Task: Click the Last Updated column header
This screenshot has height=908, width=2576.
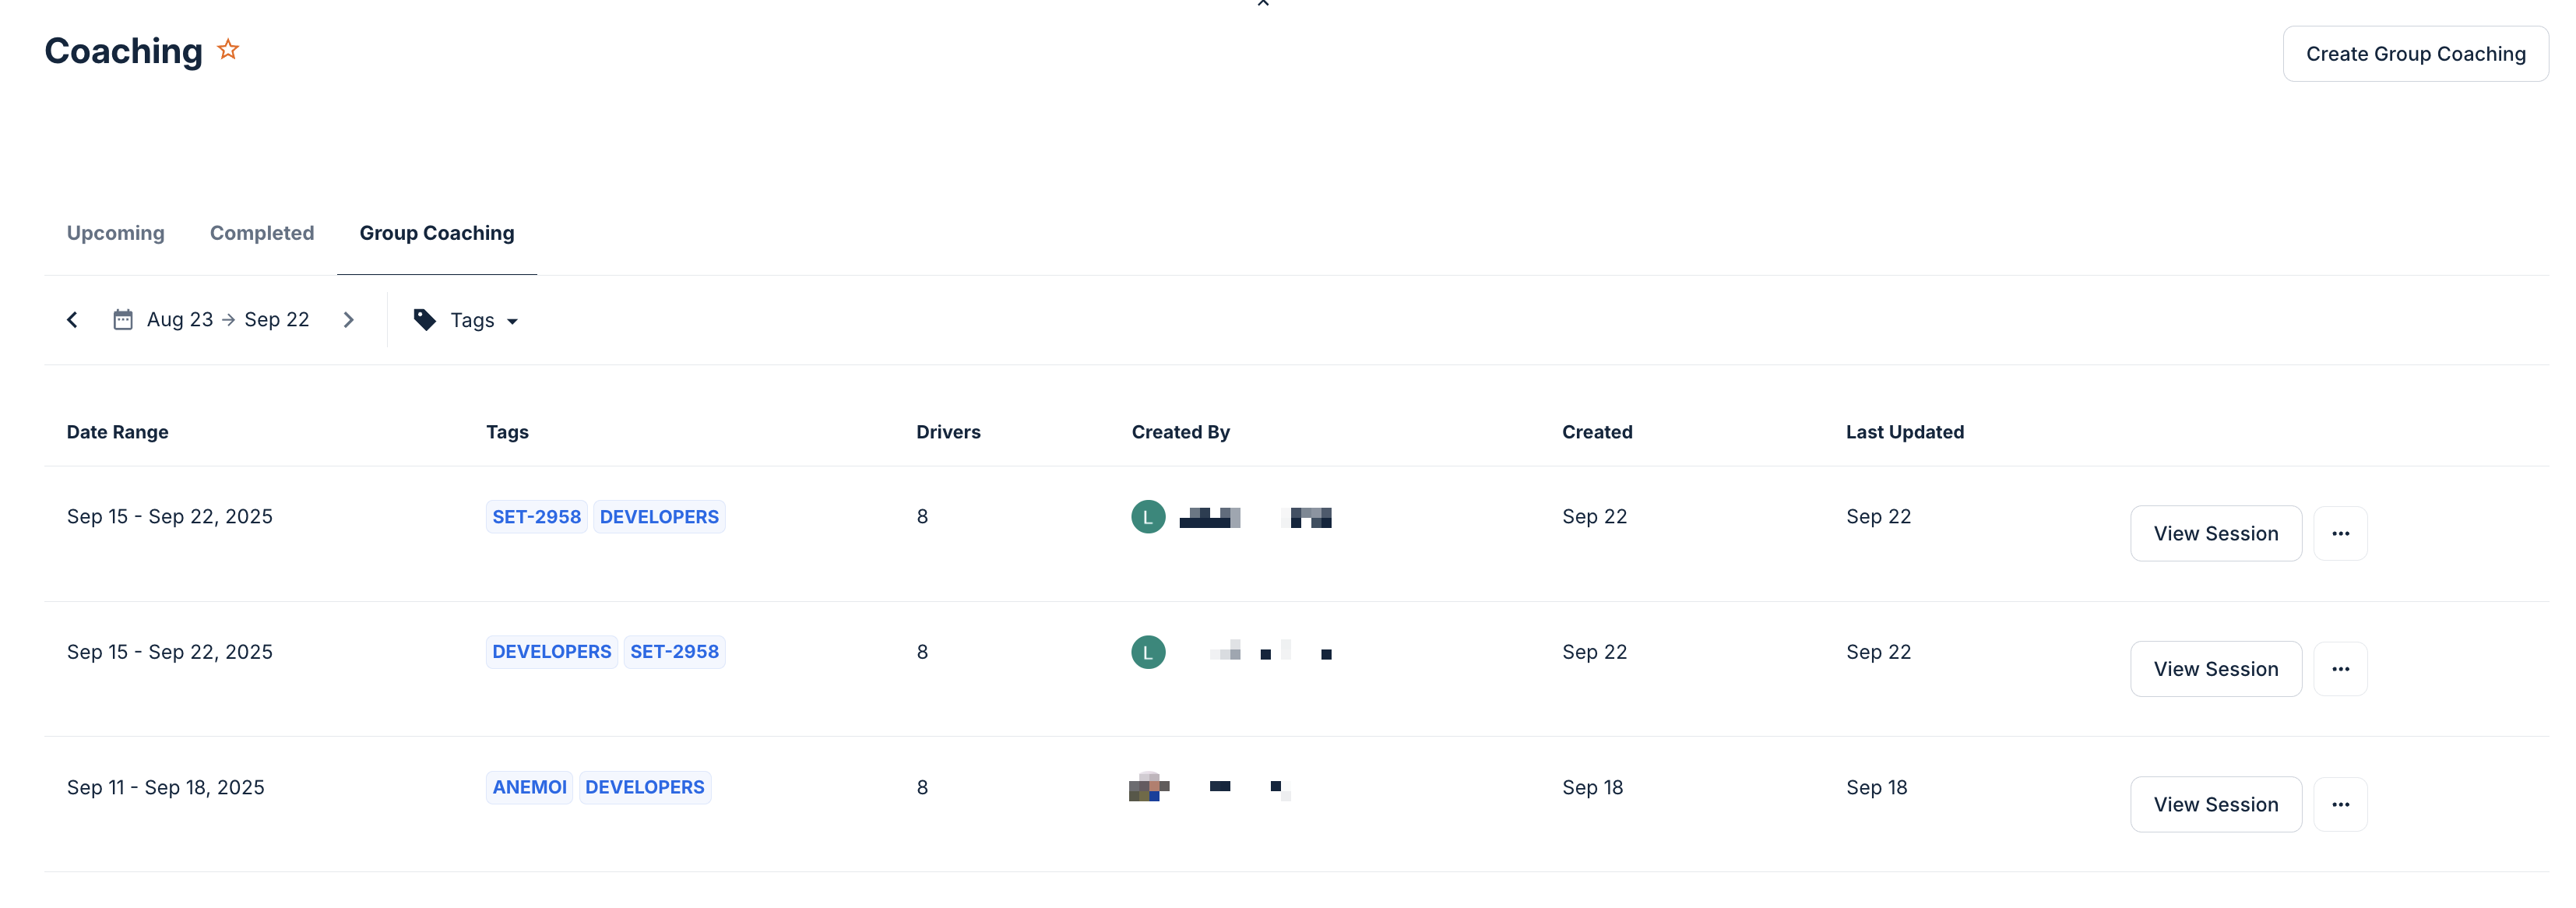Action: point(1904,432)
